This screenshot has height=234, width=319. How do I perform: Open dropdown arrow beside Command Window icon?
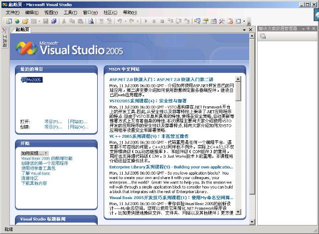(x=244, y=21)
